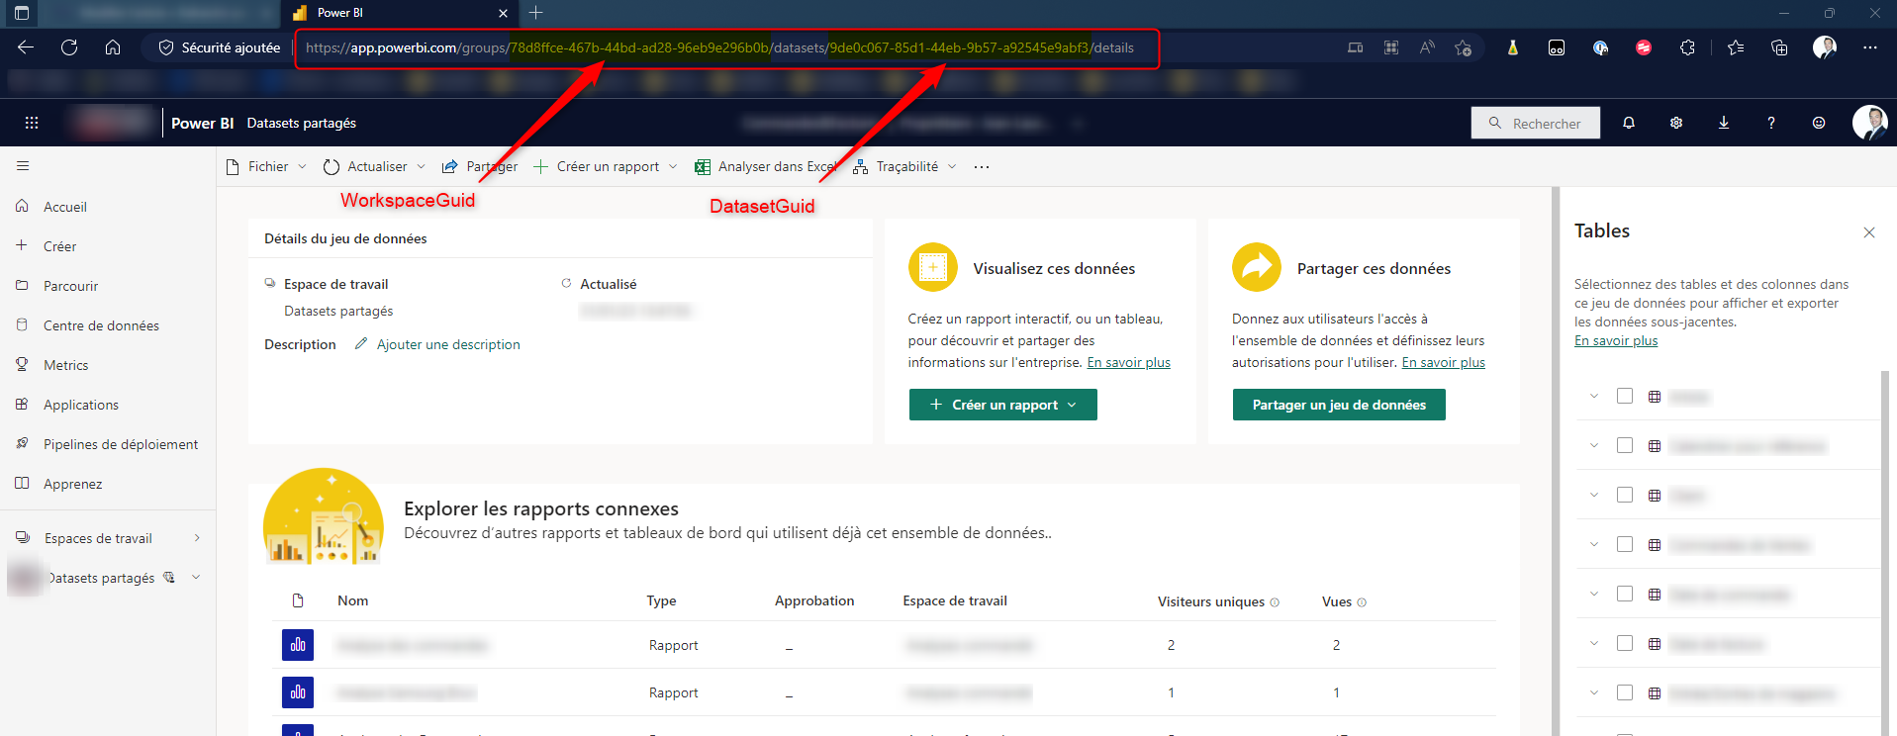
Task: Click the icon of the second Rapport row
Action: [298, 692]
